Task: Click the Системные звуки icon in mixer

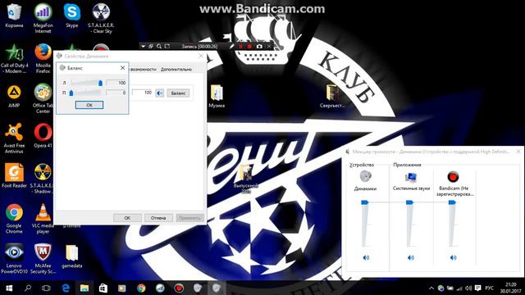Action: tap(411, 177)
